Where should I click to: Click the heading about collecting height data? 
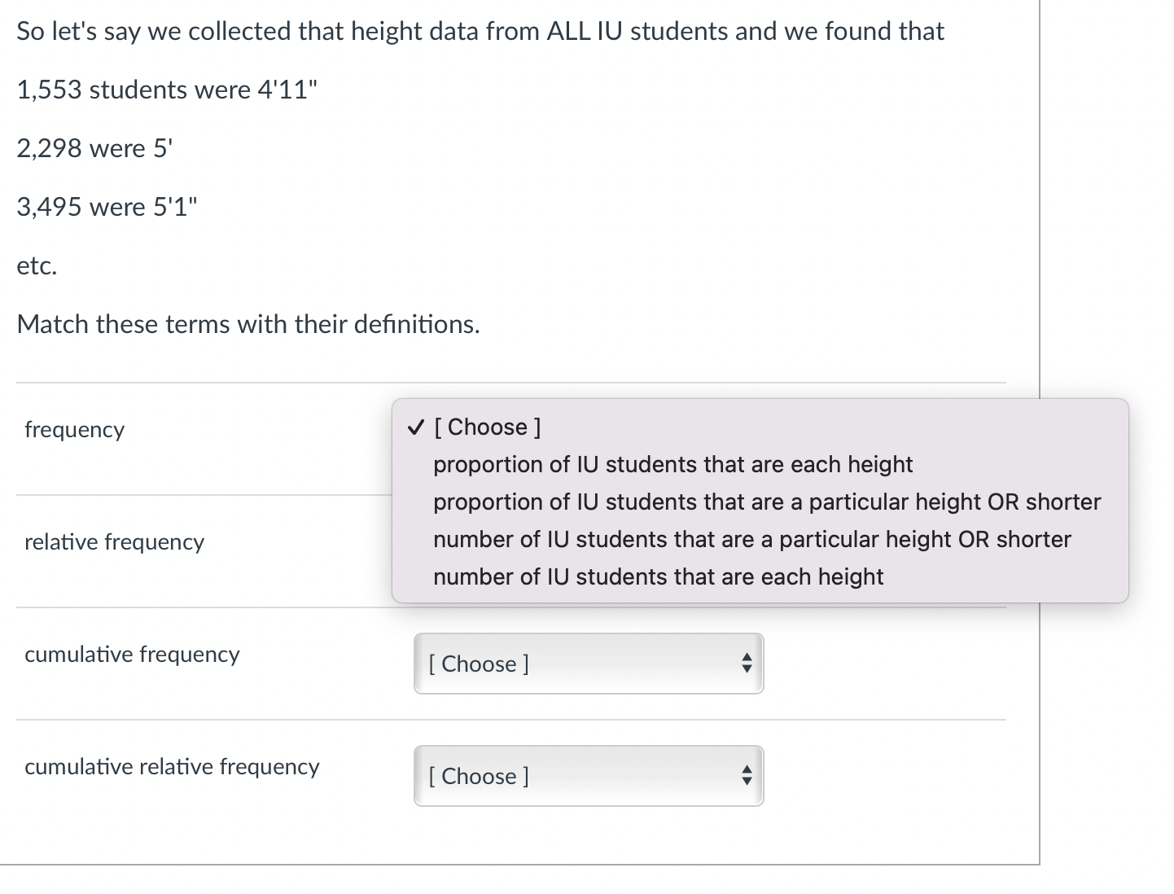pos(480,31)
